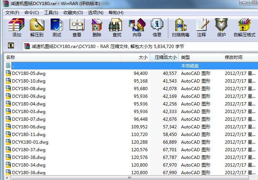Screen dimensions: 258x180
Task: Open the Tools (工具) menu
Action: click(51, 13)
